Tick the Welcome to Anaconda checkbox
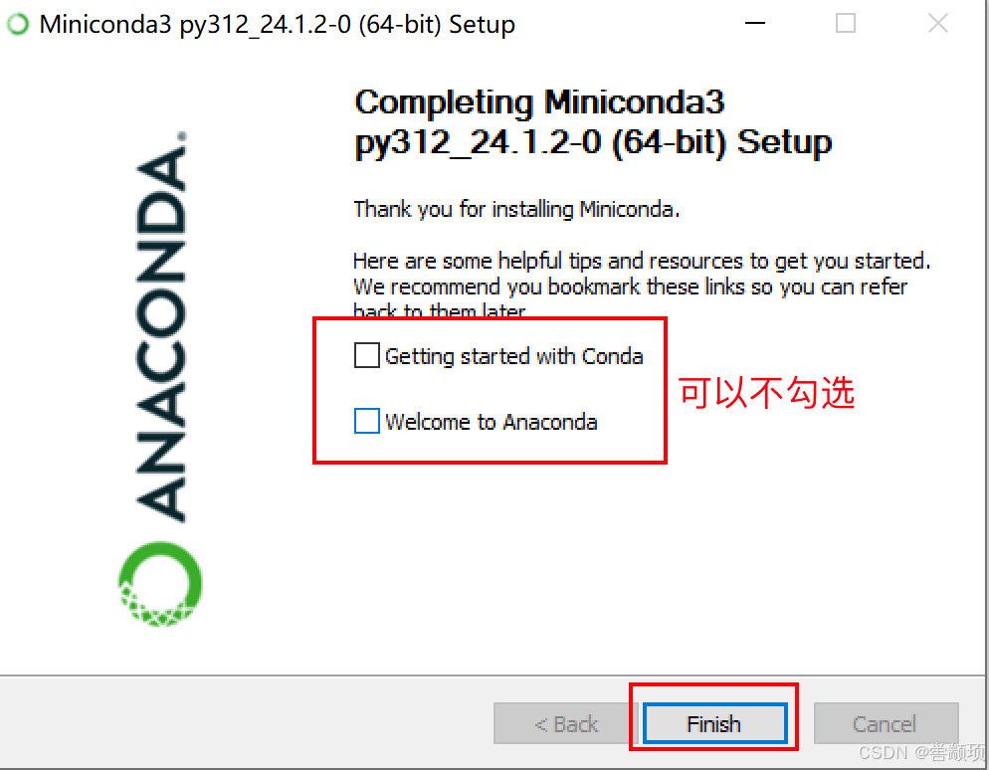The image size is (989, 770). (366, 421)
